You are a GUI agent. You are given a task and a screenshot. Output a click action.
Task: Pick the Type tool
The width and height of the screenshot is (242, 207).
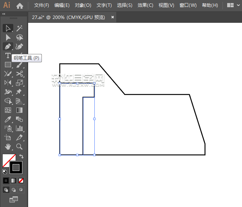tap(8, 56)
